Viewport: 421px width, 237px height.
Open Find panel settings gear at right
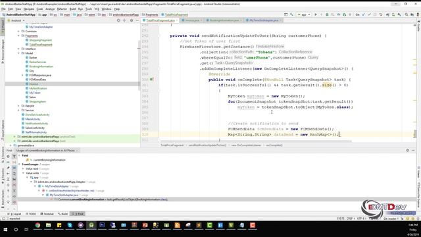[408, 151]
